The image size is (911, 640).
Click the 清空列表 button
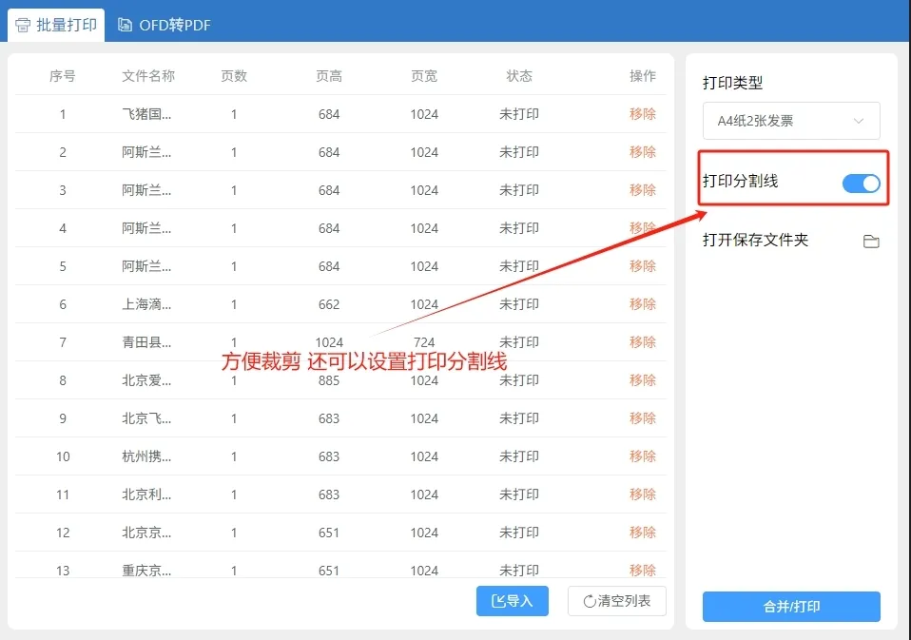point(617,600)
